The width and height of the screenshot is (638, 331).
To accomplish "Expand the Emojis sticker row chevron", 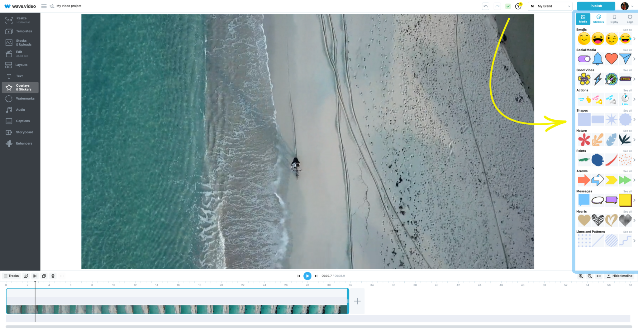I will pyautogui.click(x=635, y=38).
